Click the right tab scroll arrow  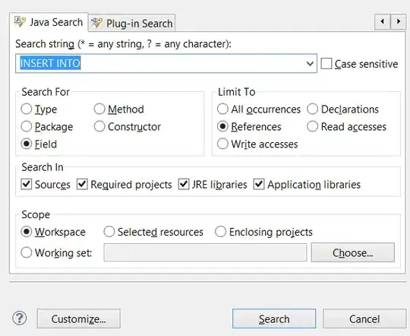tap(399, 21)
